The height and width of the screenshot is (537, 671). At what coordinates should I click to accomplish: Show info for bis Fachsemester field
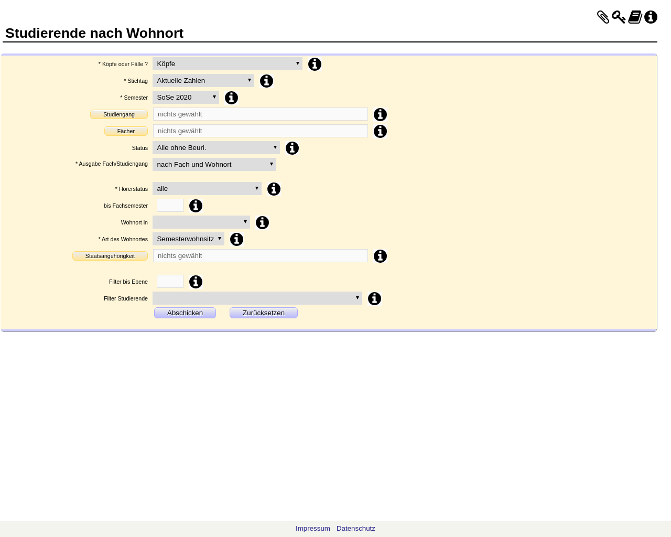[x=196, y=206]
